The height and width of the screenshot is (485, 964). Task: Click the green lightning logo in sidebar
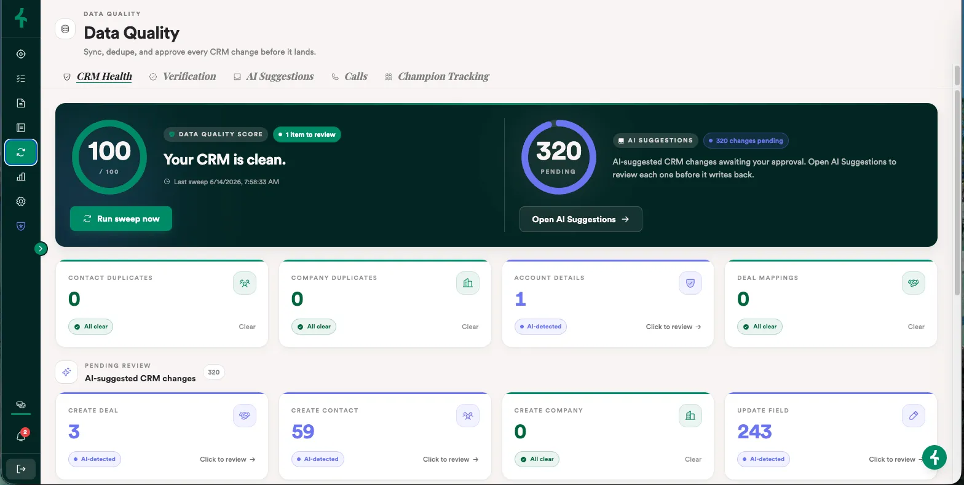(21, 18)
